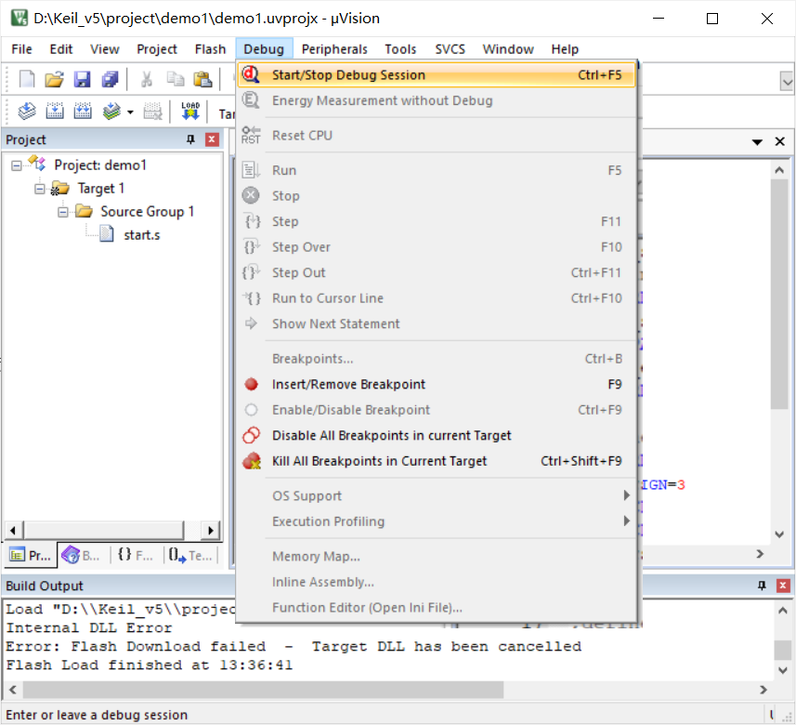Viewport: 796px width, 725px height.
Task: Collapse the Target 1 tree node
Action: coord(39,188)
